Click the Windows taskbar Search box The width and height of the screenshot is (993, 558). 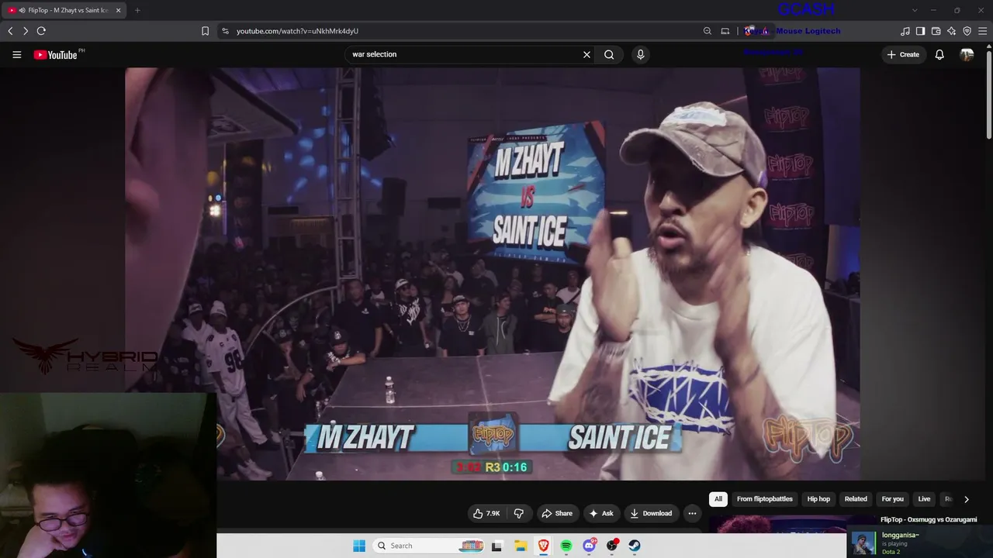[430, 546]
